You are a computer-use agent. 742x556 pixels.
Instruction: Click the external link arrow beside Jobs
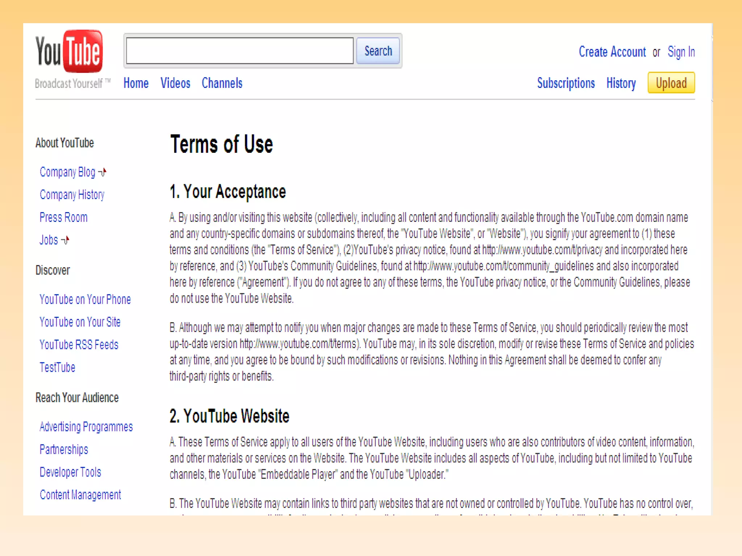tap(65, 240)
